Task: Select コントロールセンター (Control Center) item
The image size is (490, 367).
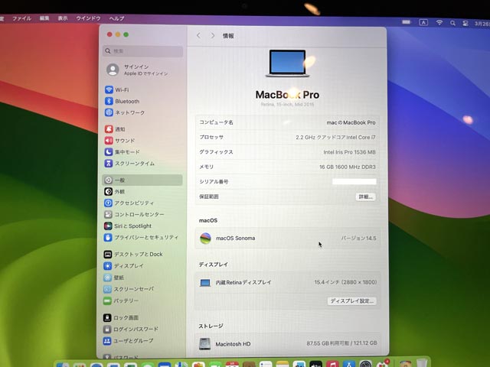Action: [139, 215]
